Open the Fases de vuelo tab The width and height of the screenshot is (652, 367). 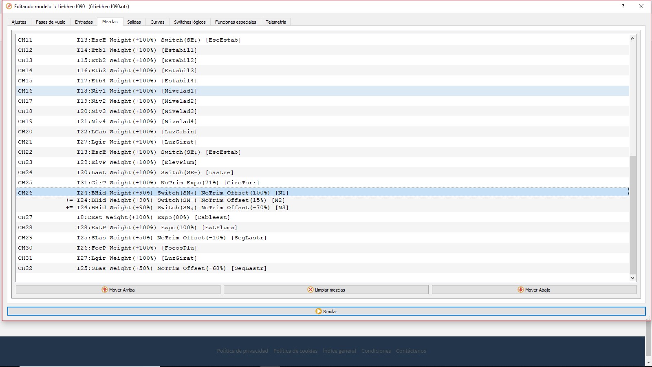[51, 22]
